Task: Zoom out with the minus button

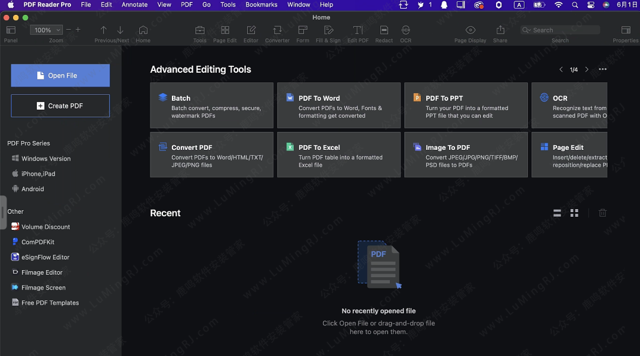Action: pos(69,30)
